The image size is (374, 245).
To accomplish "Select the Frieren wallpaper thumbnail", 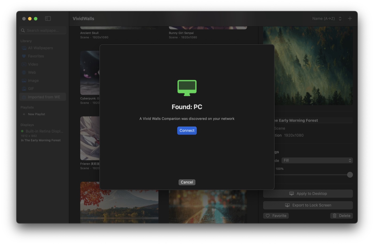I will 90,138.
